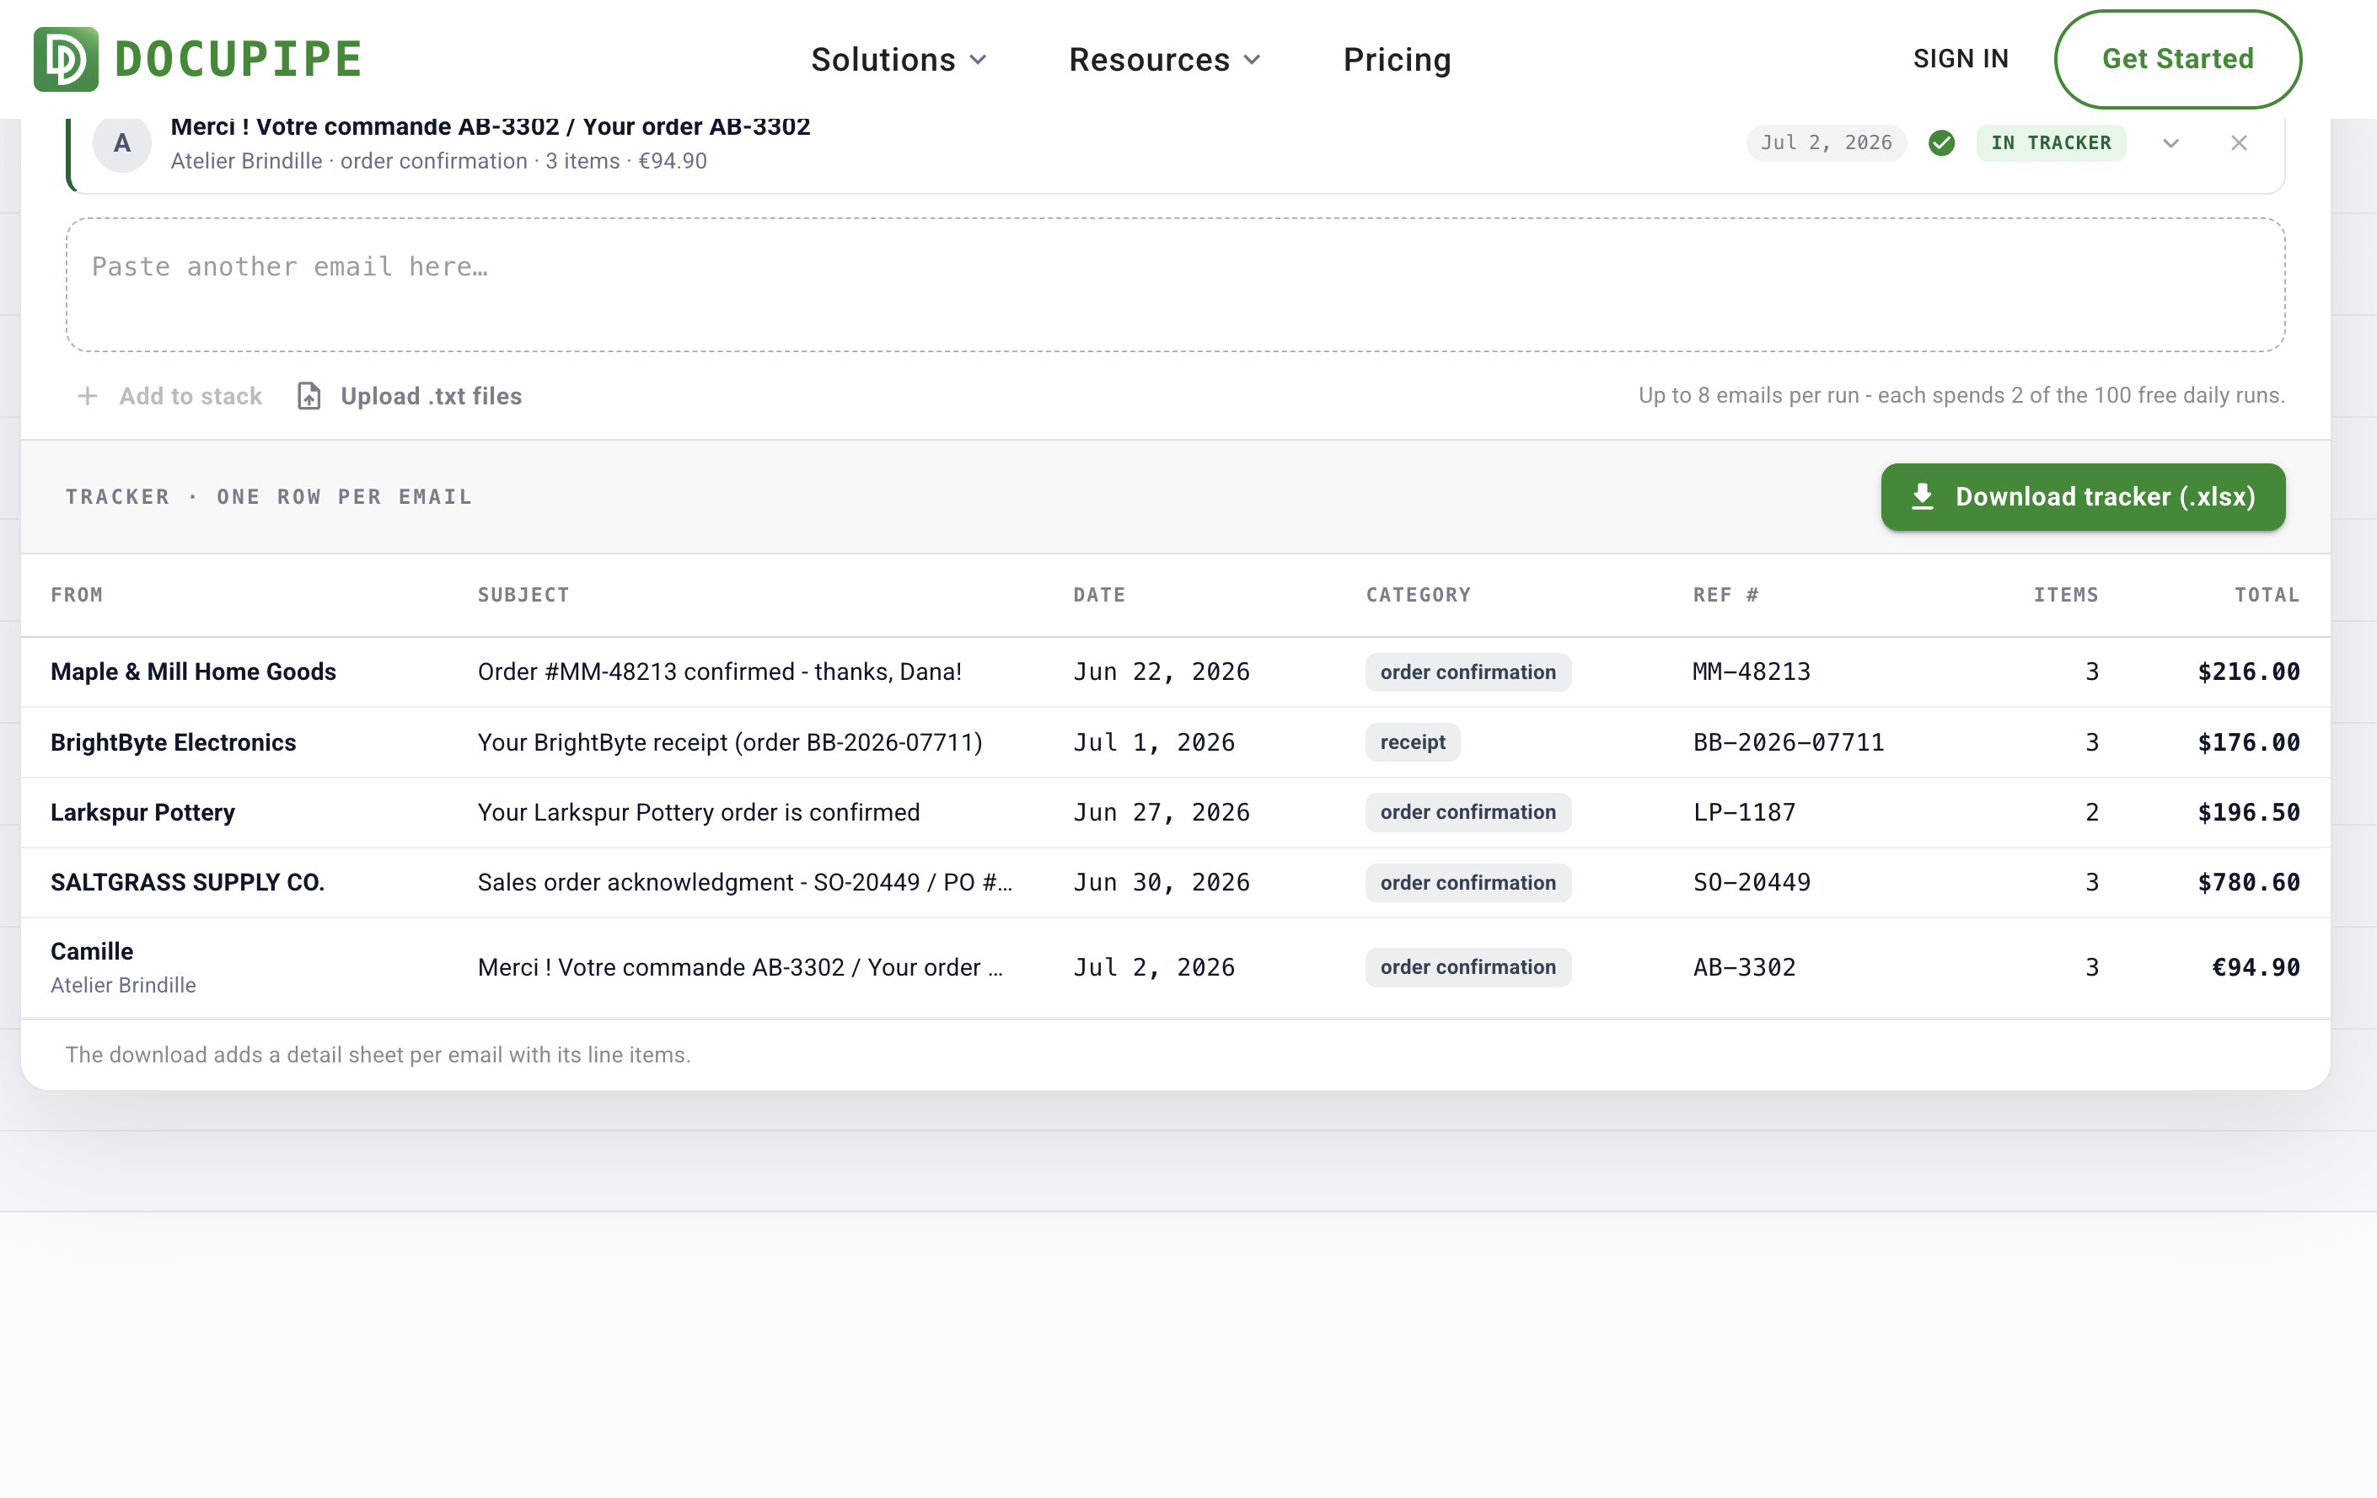
Task: Click the DATE column header
Action: coord(1098,595)
